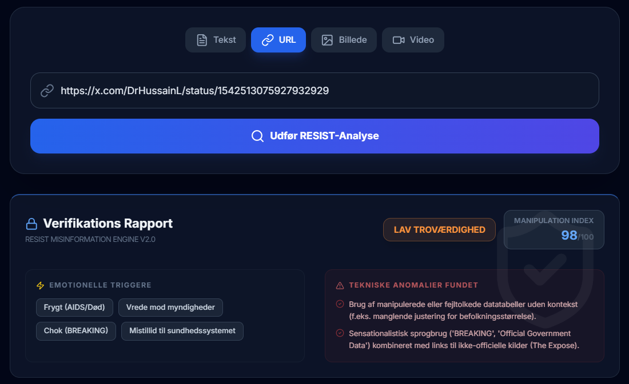Open the Billede tab
Image resolution: width=629 pixels, height=384 pixels.
tap(344, 40)
